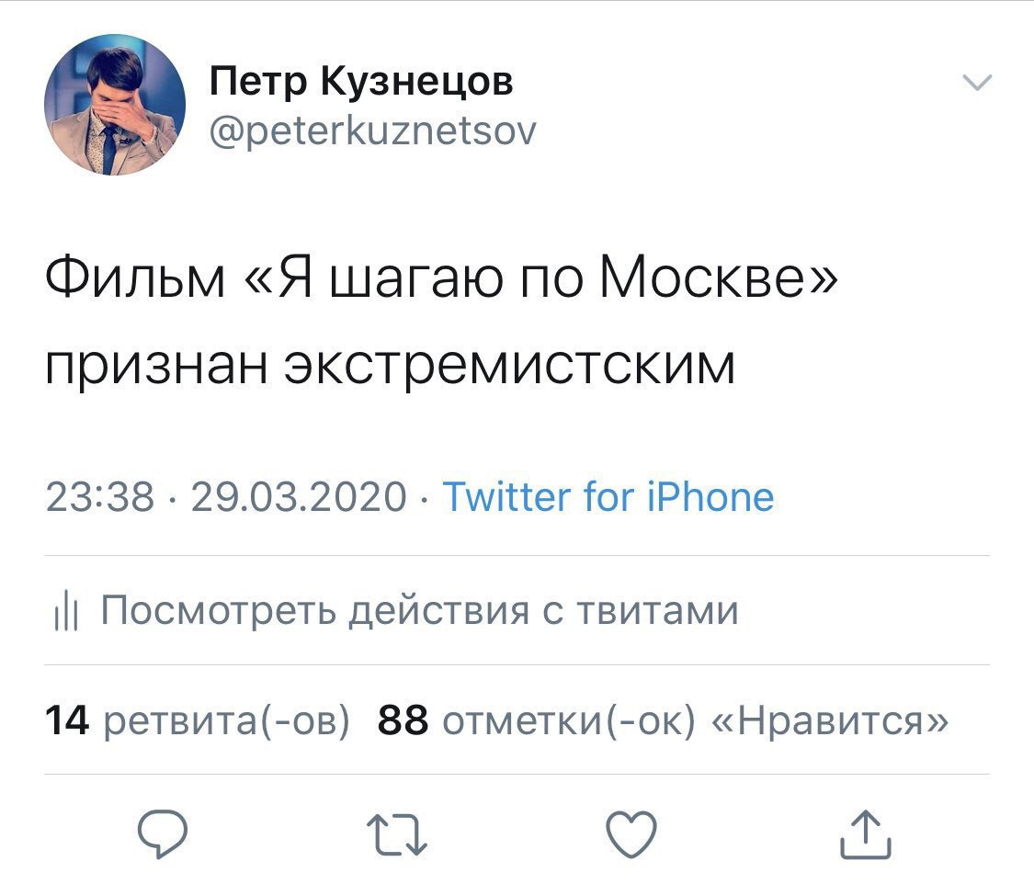
Task: View the ретвита(-ов) retweets list
Action: point(226,721)
